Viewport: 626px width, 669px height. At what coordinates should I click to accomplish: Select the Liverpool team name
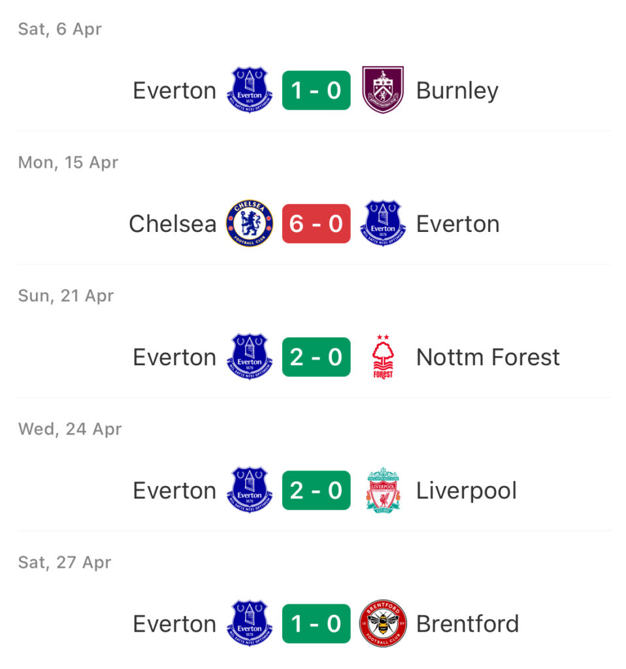point(467,491)
